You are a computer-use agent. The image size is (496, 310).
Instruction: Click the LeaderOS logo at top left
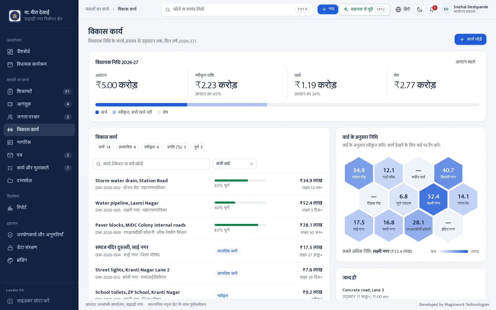(x=15, y=15)
